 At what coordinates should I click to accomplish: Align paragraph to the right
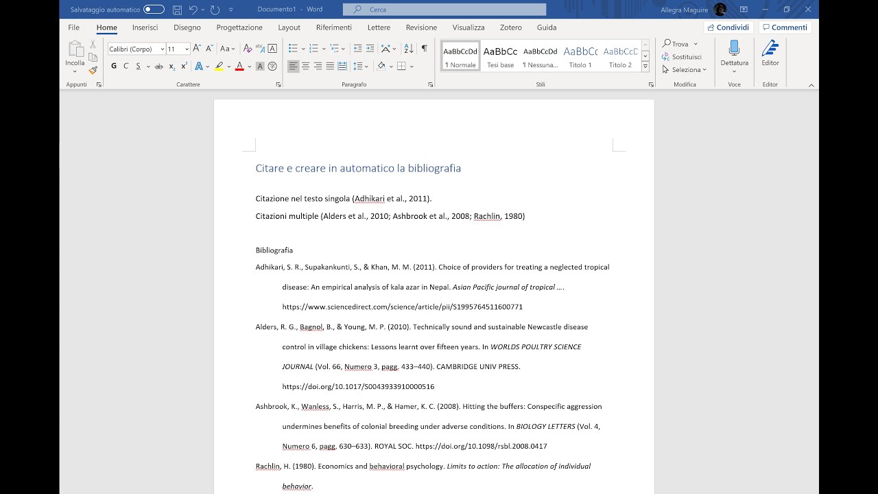tap(318, 67)
